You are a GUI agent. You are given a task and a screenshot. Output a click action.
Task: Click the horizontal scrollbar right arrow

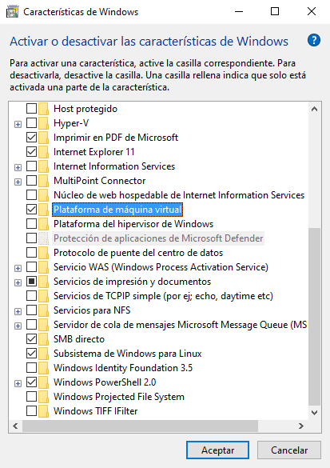tap(301, 426)
